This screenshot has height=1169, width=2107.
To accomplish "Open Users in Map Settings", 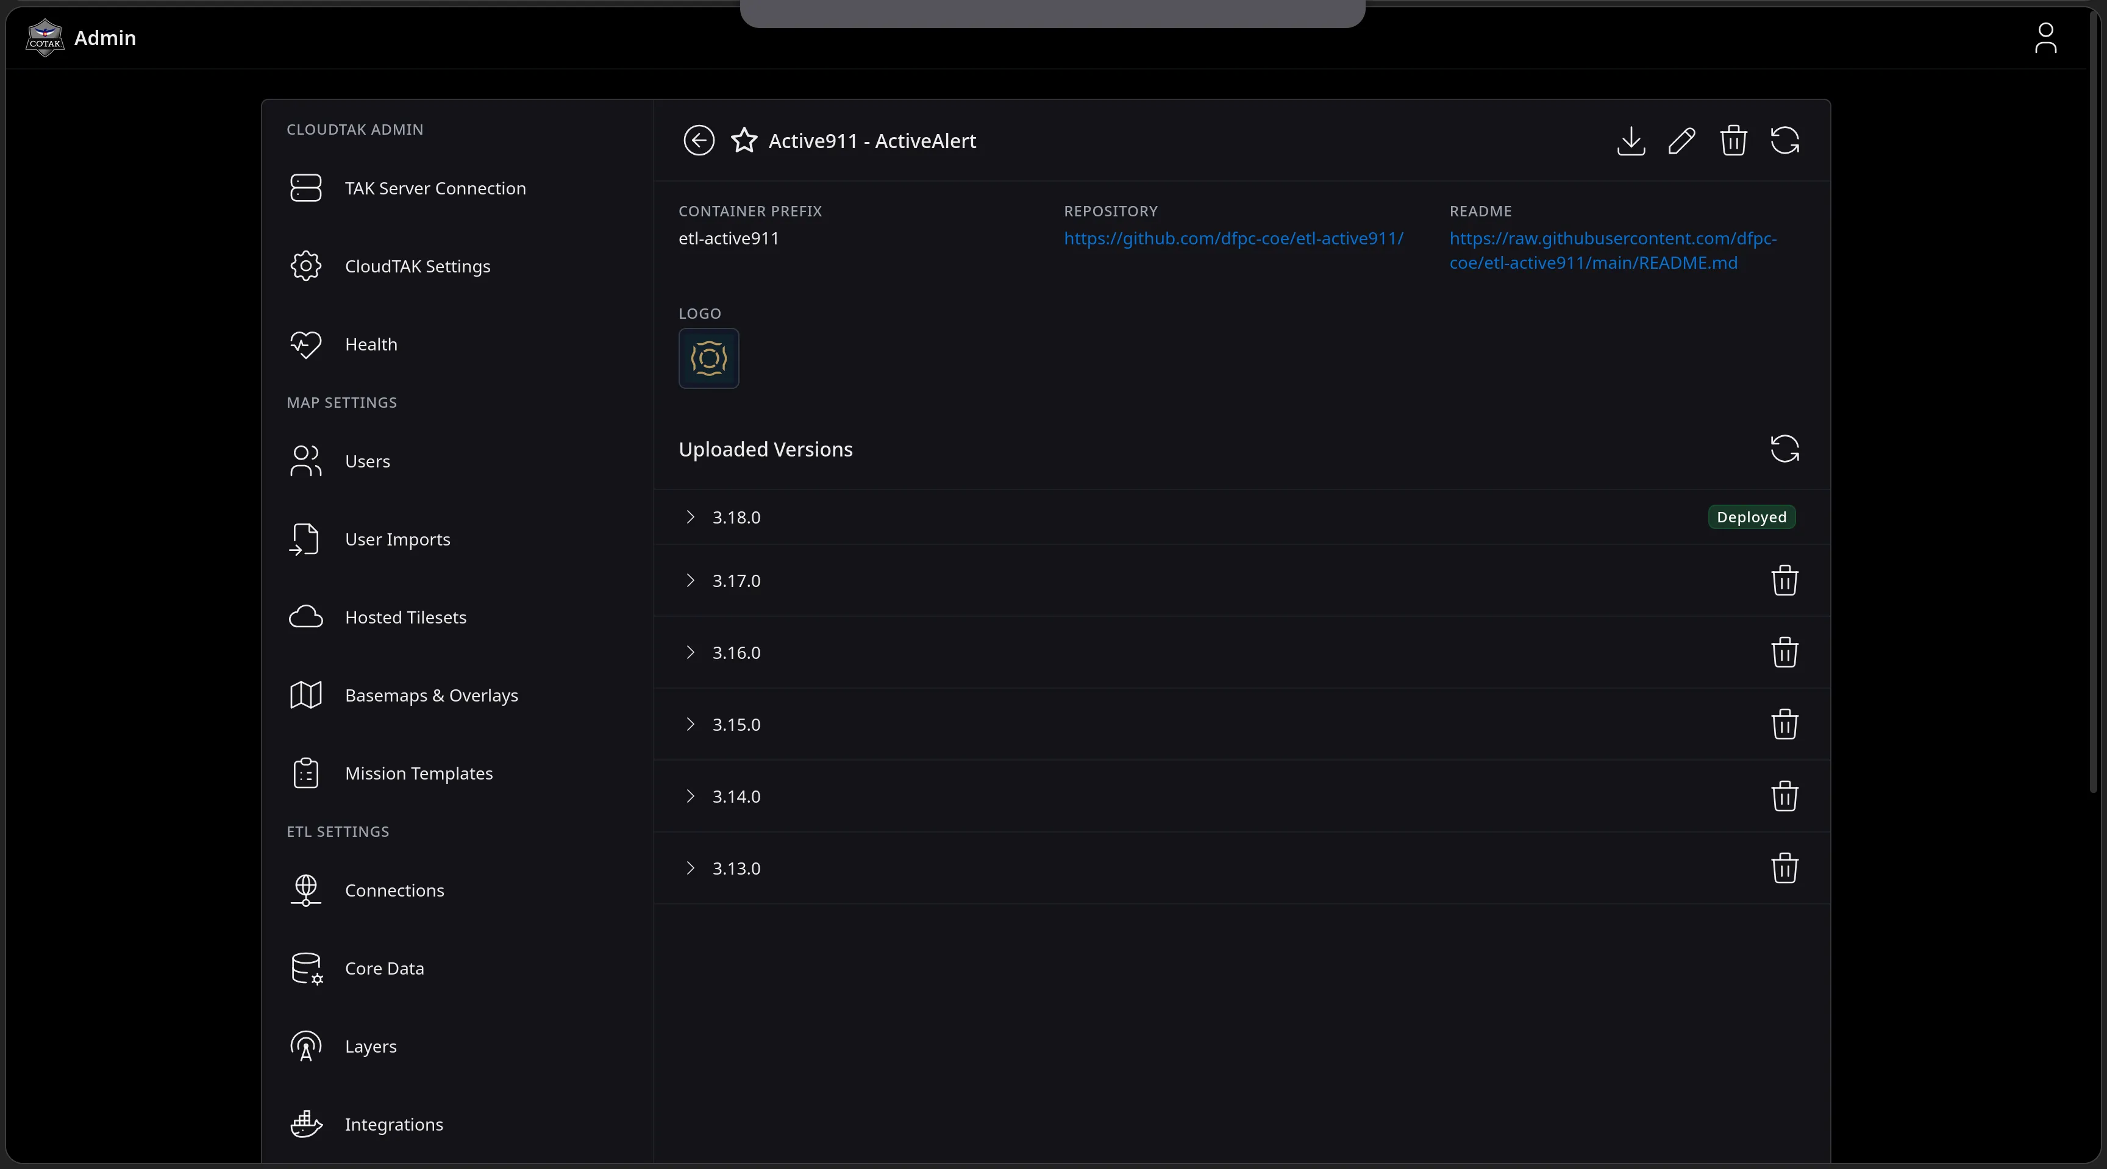I will (x=457, y=461).
